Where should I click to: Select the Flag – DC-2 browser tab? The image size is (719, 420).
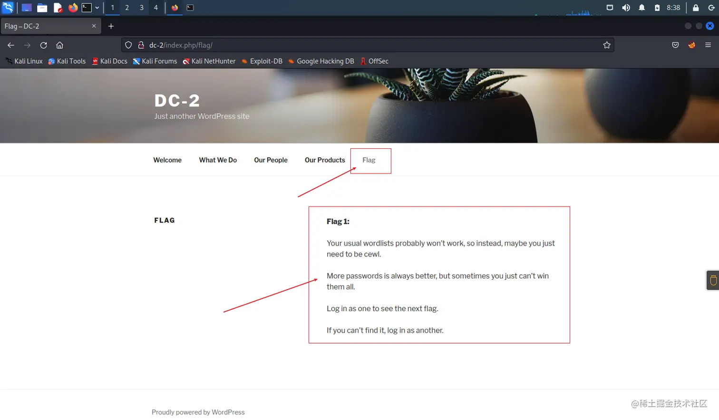pyautogui.click(x=50, y=26)
